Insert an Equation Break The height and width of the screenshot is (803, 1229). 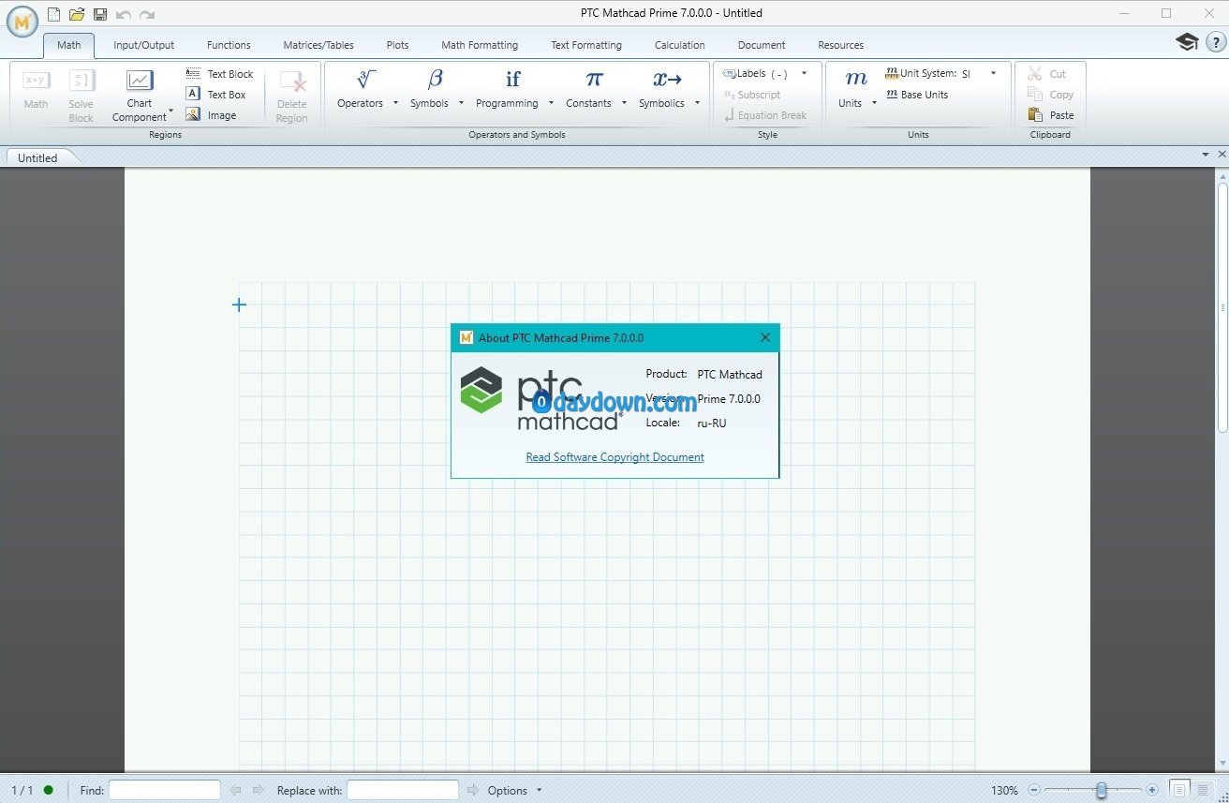[764, 115]
